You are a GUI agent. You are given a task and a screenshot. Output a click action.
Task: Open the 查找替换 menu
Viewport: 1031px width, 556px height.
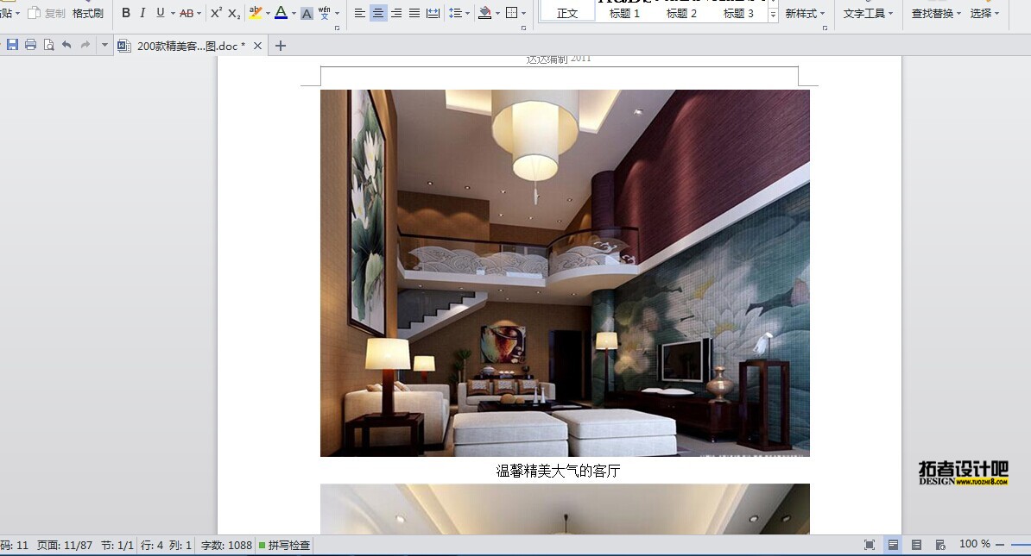click(x=936, y=13)
